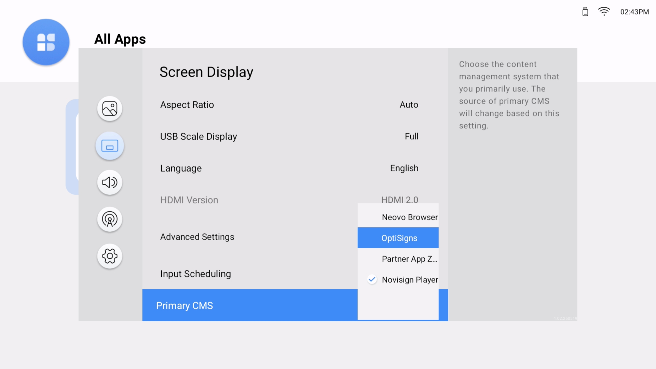The image size is (656, 369).
Task: Click the All Apps round grid icon
Action: tap(46, 42)
